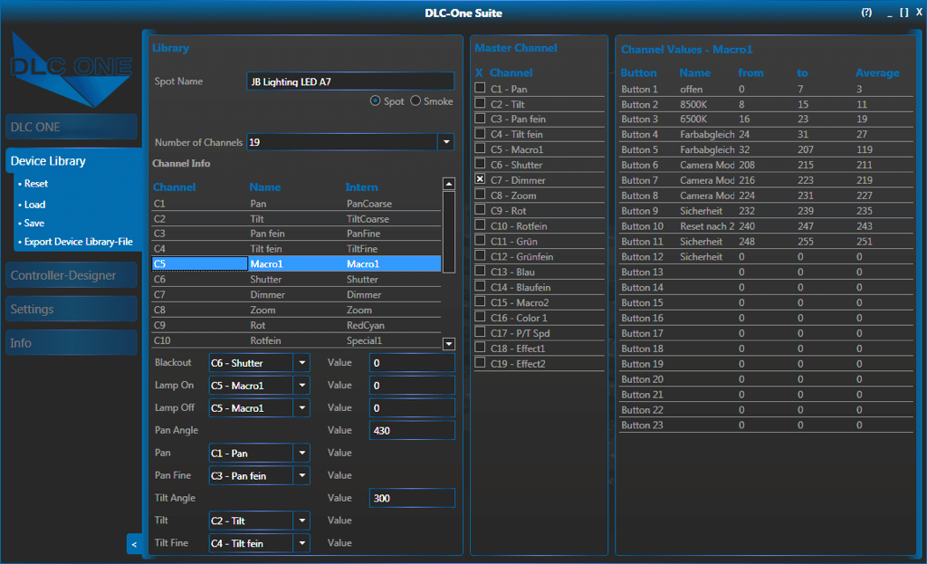Click Export Device Library-File link
This screenshot has width=927, height=564.
[x=78, y=242]
